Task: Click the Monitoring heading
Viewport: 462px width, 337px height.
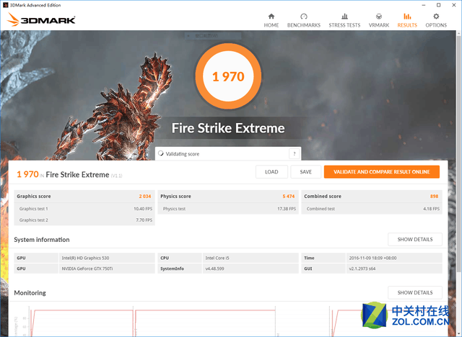Action: [30, 293]
